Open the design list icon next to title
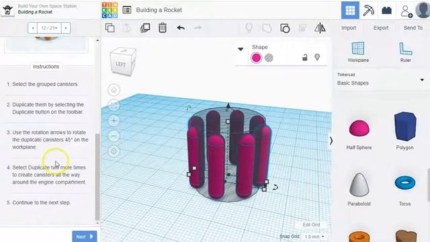This screenshot has width=430, height=242. tap(127, 10)
